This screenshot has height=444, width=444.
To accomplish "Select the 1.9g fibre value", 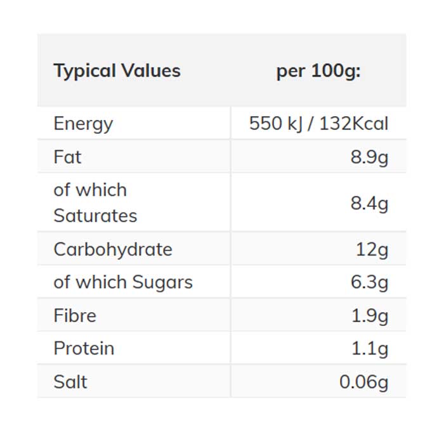I will point(369,315).
